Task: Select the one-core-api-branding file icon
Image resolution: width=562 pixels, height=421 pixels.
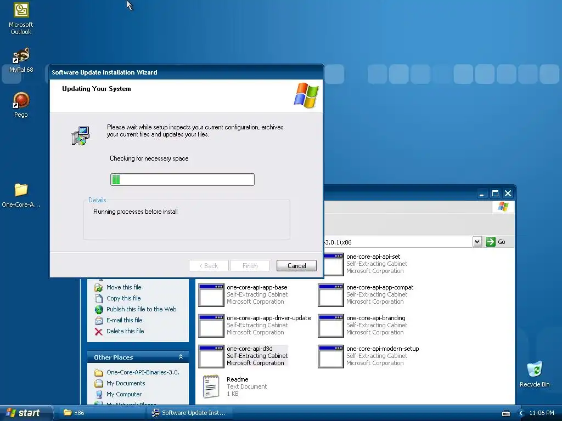Action: (331, 326)
